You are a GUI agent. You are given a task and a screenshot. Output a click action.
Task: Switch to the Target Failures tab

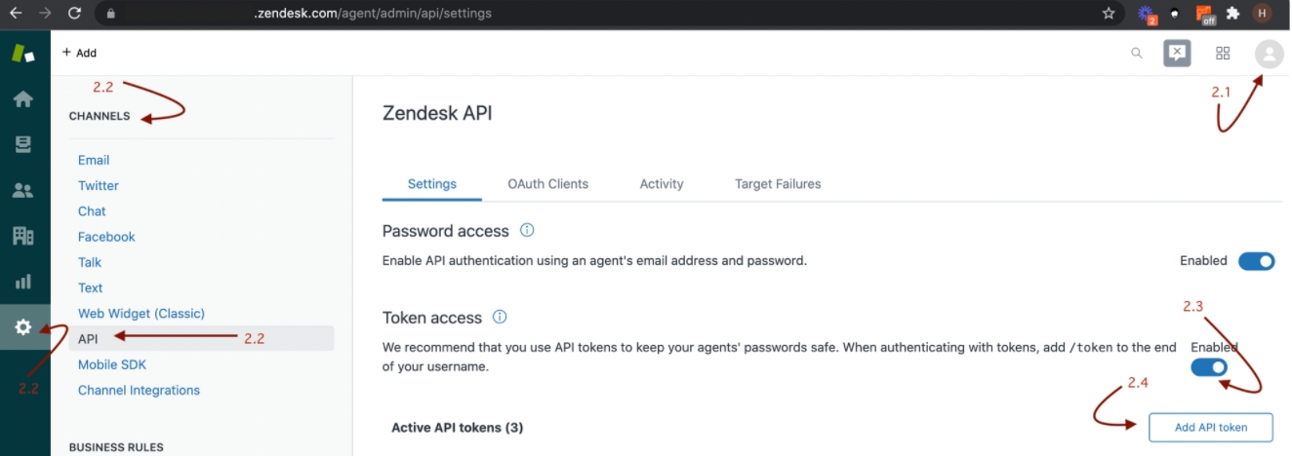[x=778, y=183]
